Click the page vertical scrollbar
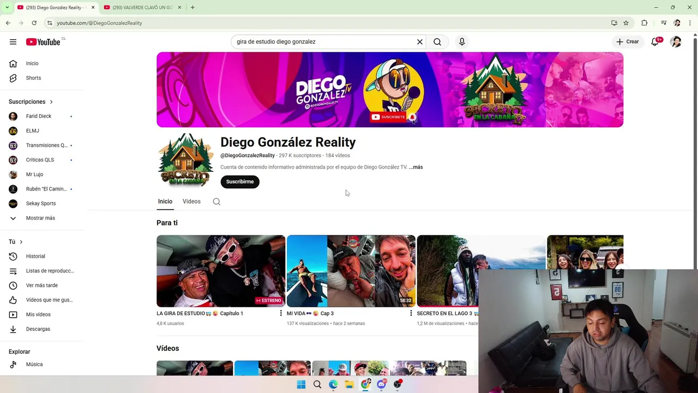 tap(695, 153)
